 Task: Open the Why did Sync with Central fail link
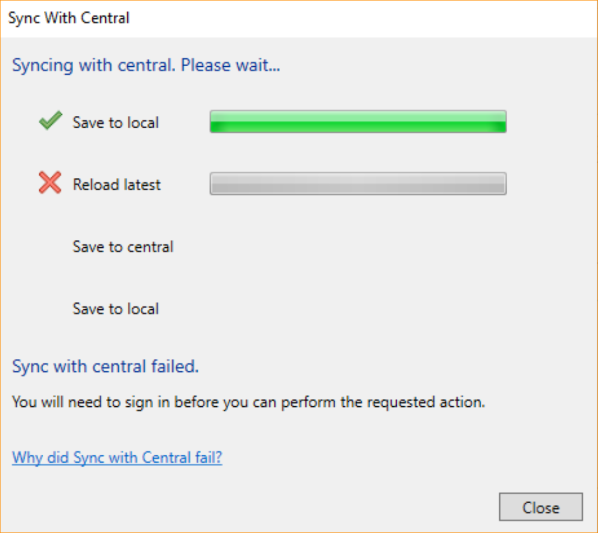117,457
